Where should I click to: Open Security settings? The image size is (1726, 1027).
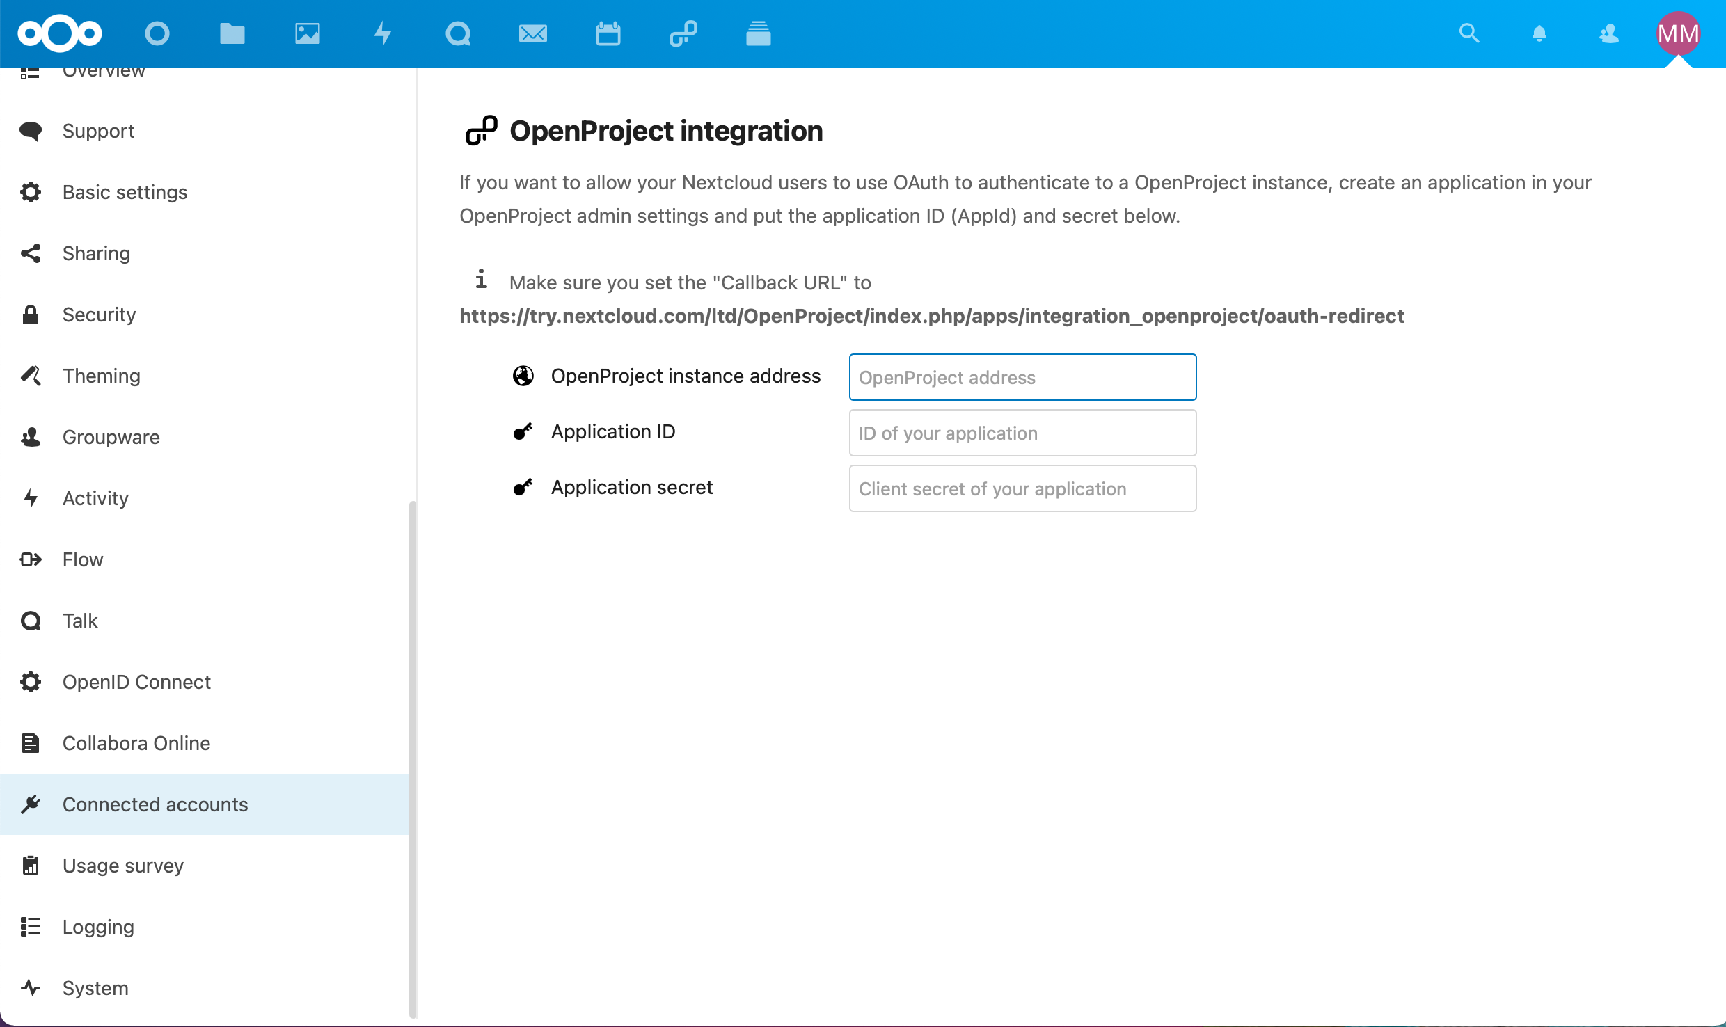tap(205, 315)
